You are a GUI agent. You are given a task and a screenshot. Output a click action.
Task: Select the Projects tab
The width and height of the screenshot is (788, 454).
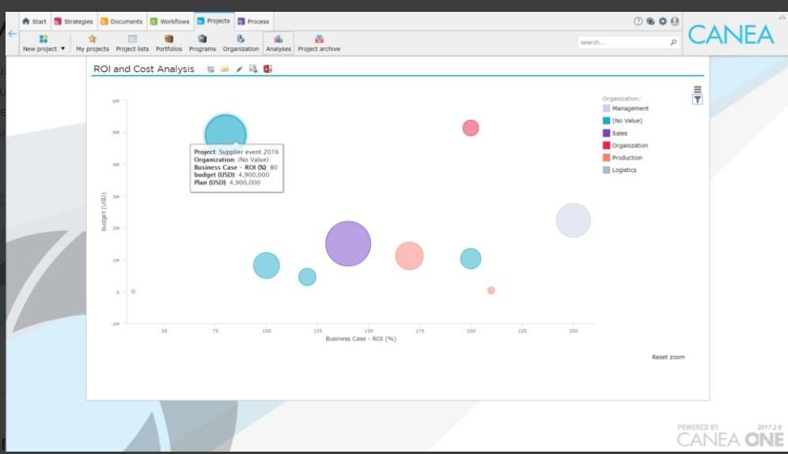click(214, 21)
